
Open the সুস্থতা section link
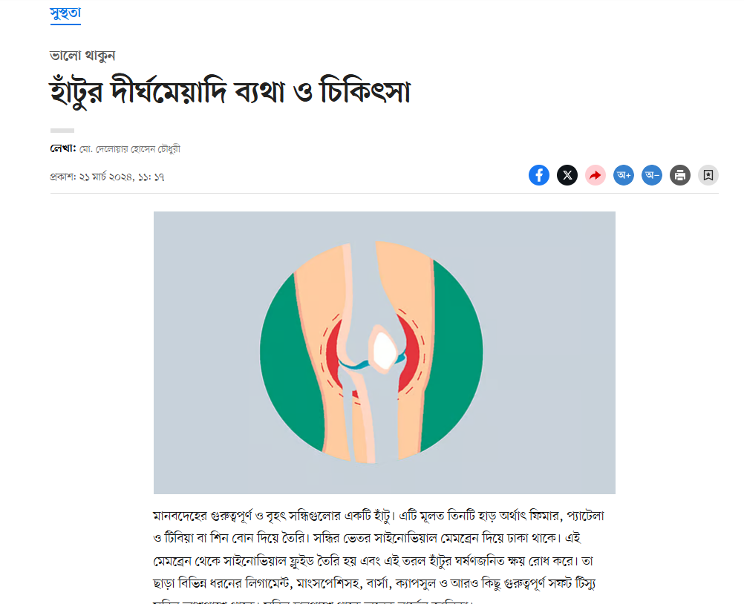click(x=65, y=14)
